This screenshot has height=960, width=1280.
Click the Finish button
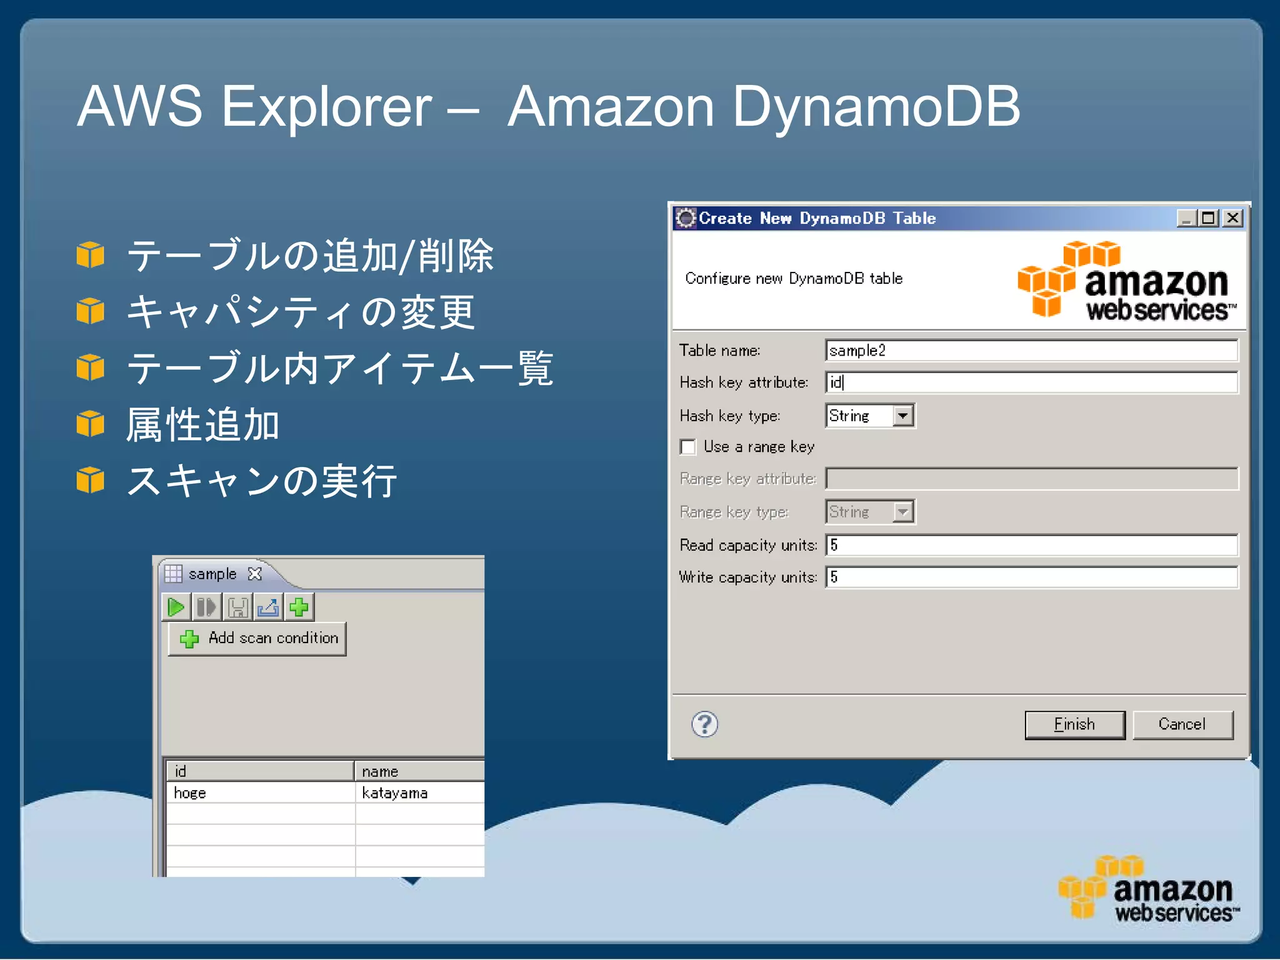1075,724
